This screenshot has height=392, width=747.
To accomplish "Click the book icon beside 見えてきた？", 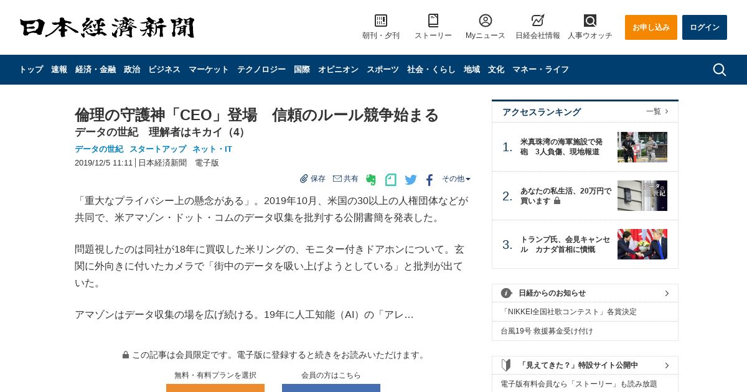I will pyautogui.click(x=506, y=365).
